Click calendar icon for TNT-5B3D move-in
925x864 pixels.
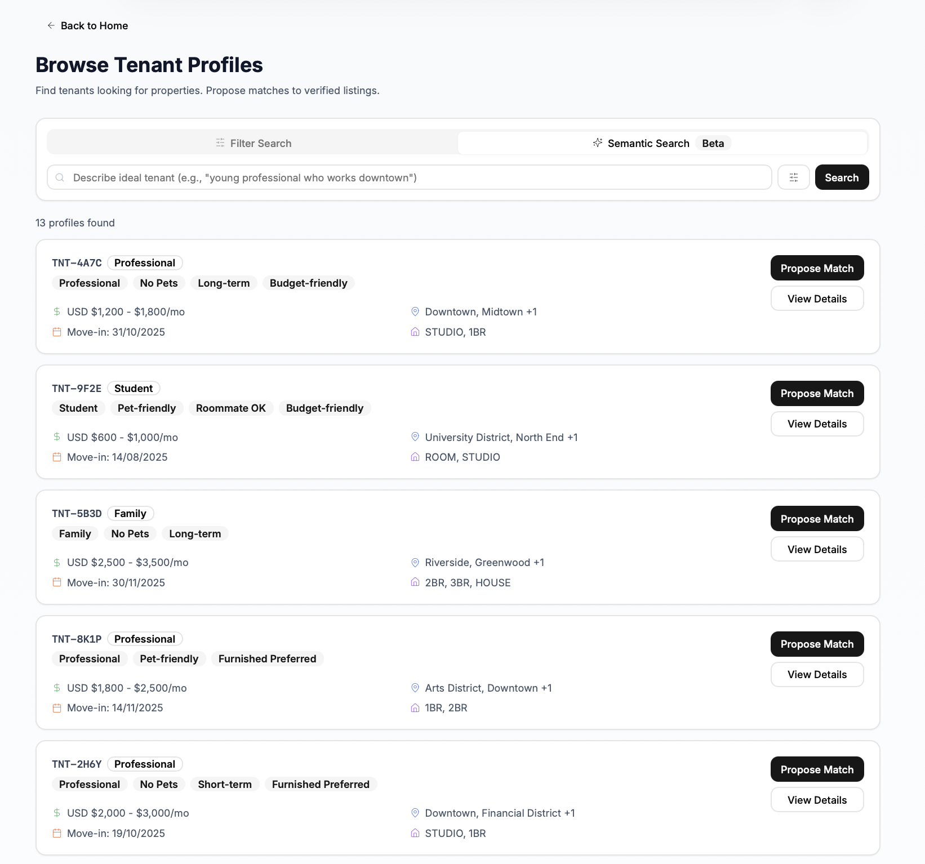click(57, 582)
